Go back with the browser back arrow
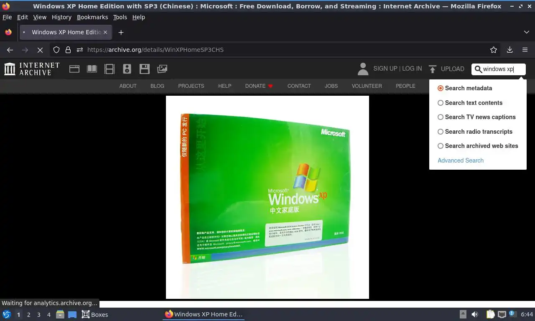Viewport: 535px width, 321px height. (10, 50)
